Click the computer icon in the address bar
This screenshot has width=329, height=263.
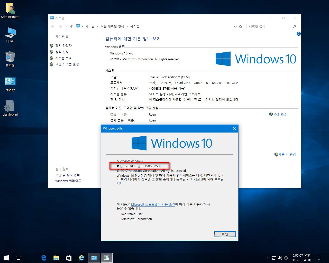78,26
